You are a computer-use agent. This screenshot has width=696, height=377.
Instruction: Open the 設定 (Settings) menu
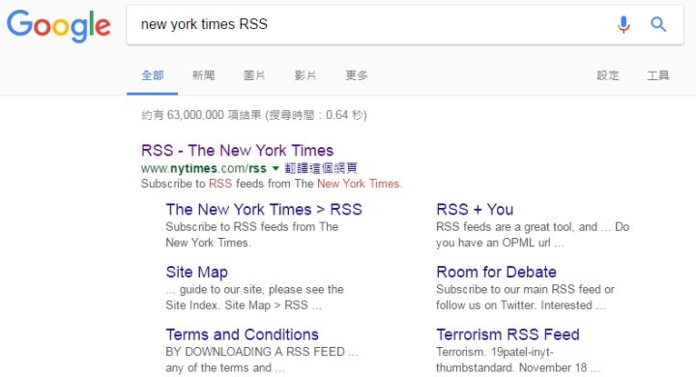(607, 75)
